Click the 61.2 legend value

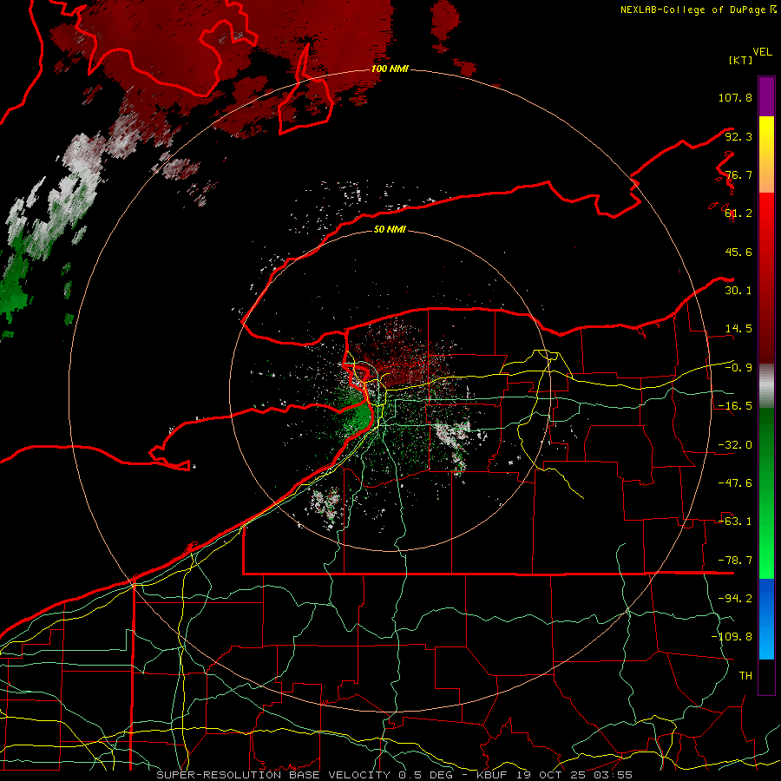click(738, 213)
